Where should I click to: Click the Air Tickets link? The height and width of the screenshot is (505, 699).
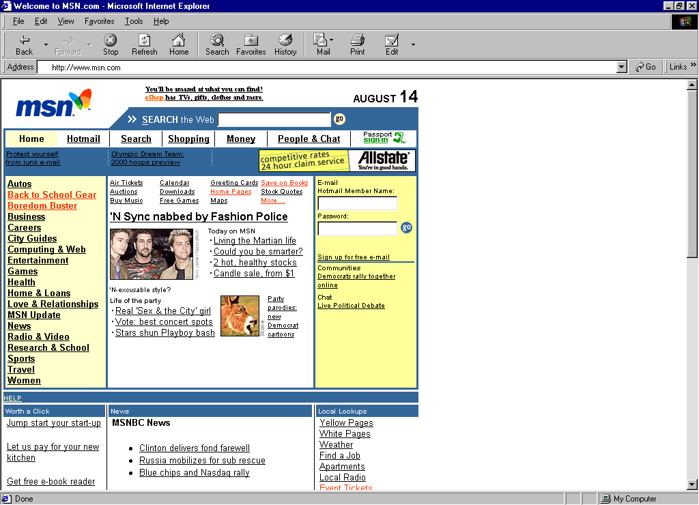[126, 183]
